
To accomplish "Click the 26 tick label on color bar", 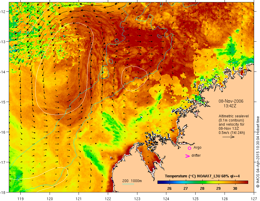I will (x=169, y=188).
